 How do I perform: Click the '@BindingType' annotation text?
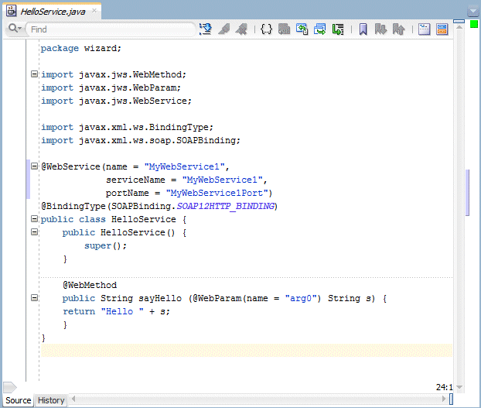[73, 206]
